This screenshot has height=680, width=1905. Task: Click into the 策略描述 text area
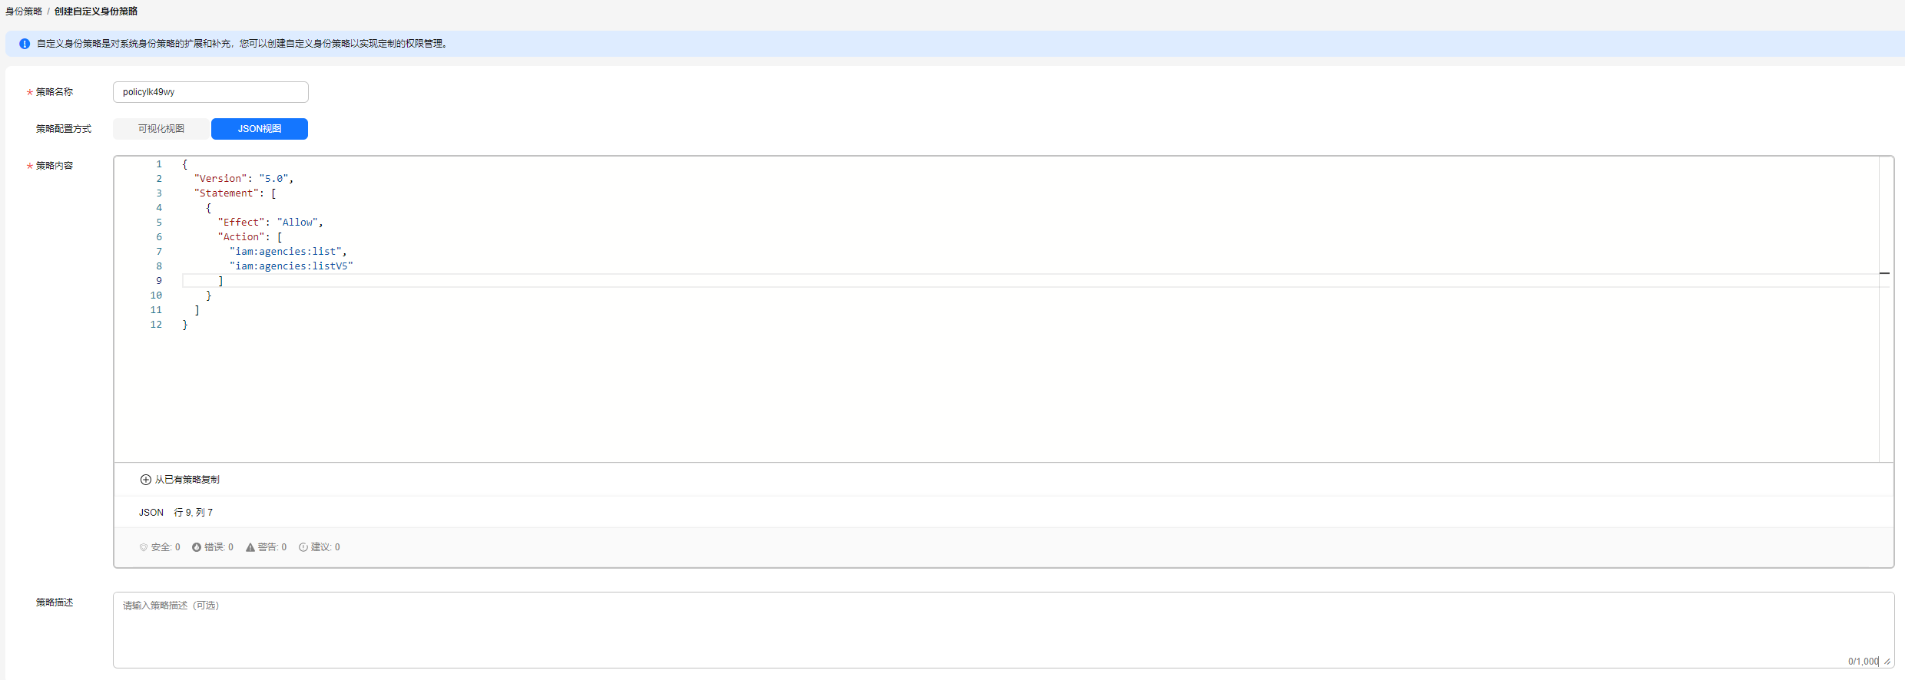coord(1003,629)
